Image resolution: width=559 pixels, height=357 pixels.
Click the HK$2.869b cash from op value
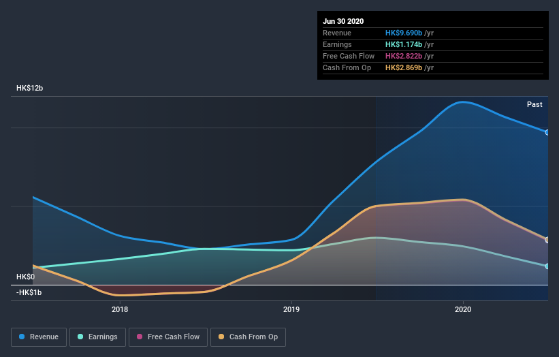(404, 67)
